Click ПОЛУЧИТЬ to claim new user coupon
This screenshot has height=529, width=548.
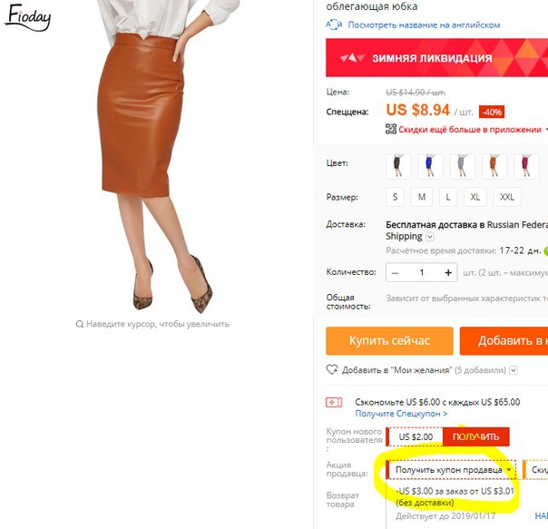[x=475, y=436]
